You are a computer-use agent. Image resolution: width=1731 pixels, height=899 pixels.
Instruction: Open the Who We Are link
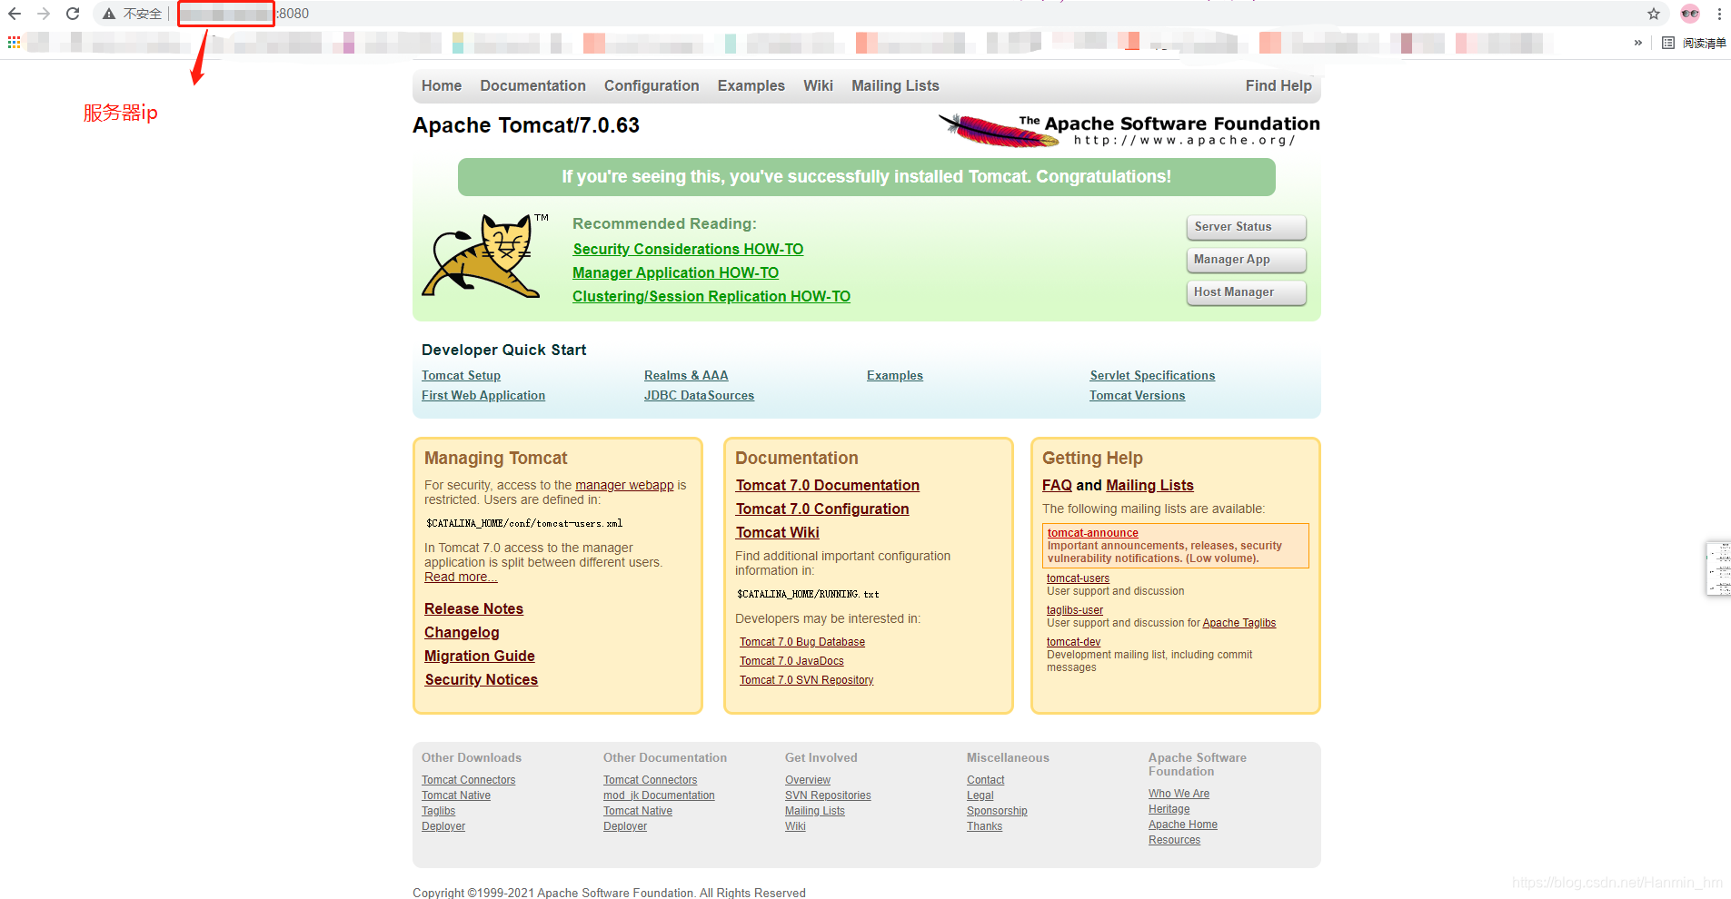[x=1179, y=794]
